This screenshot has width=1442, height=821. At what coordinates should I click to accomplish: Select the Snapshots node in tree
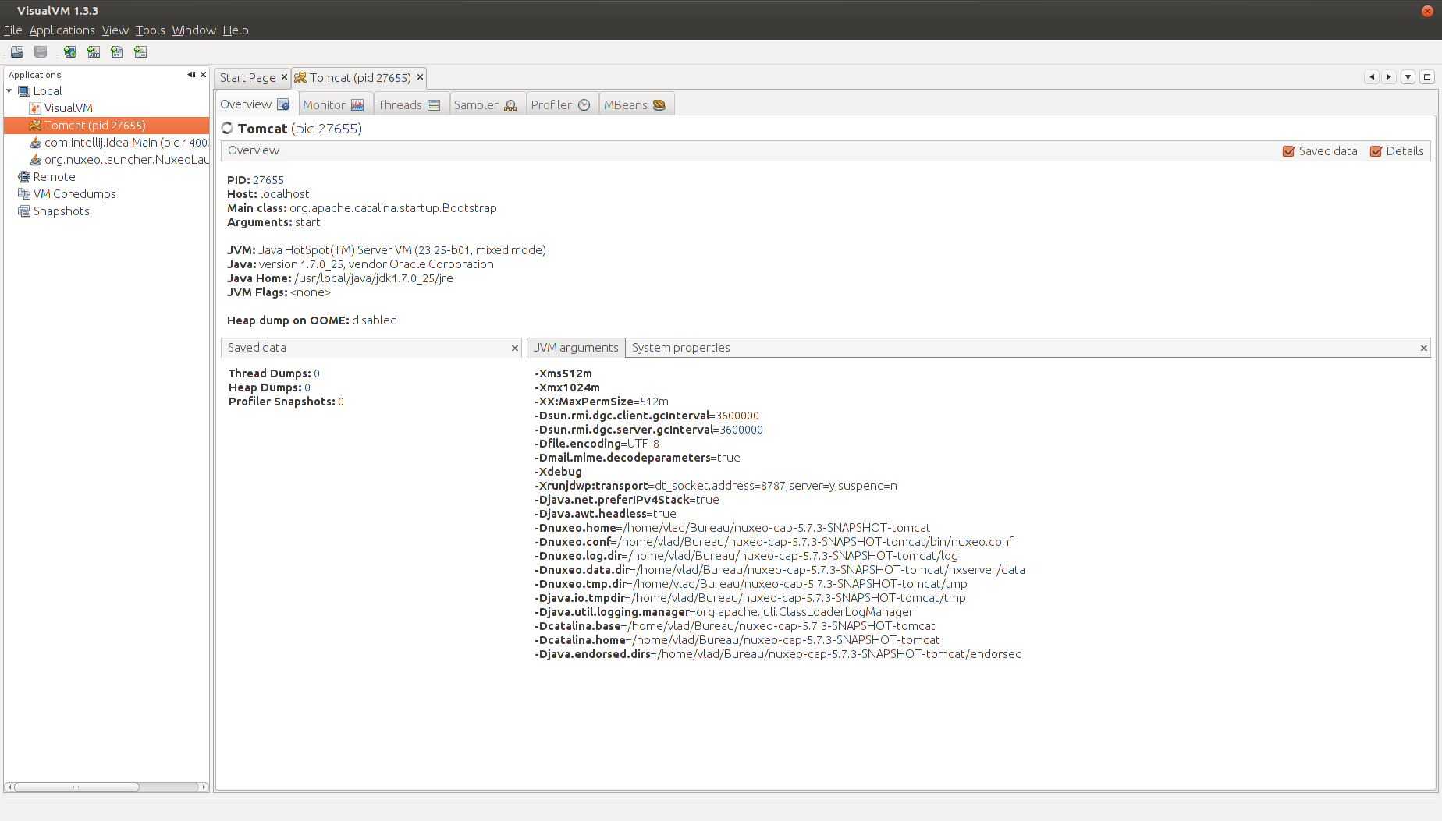click(x=61, y=211)
